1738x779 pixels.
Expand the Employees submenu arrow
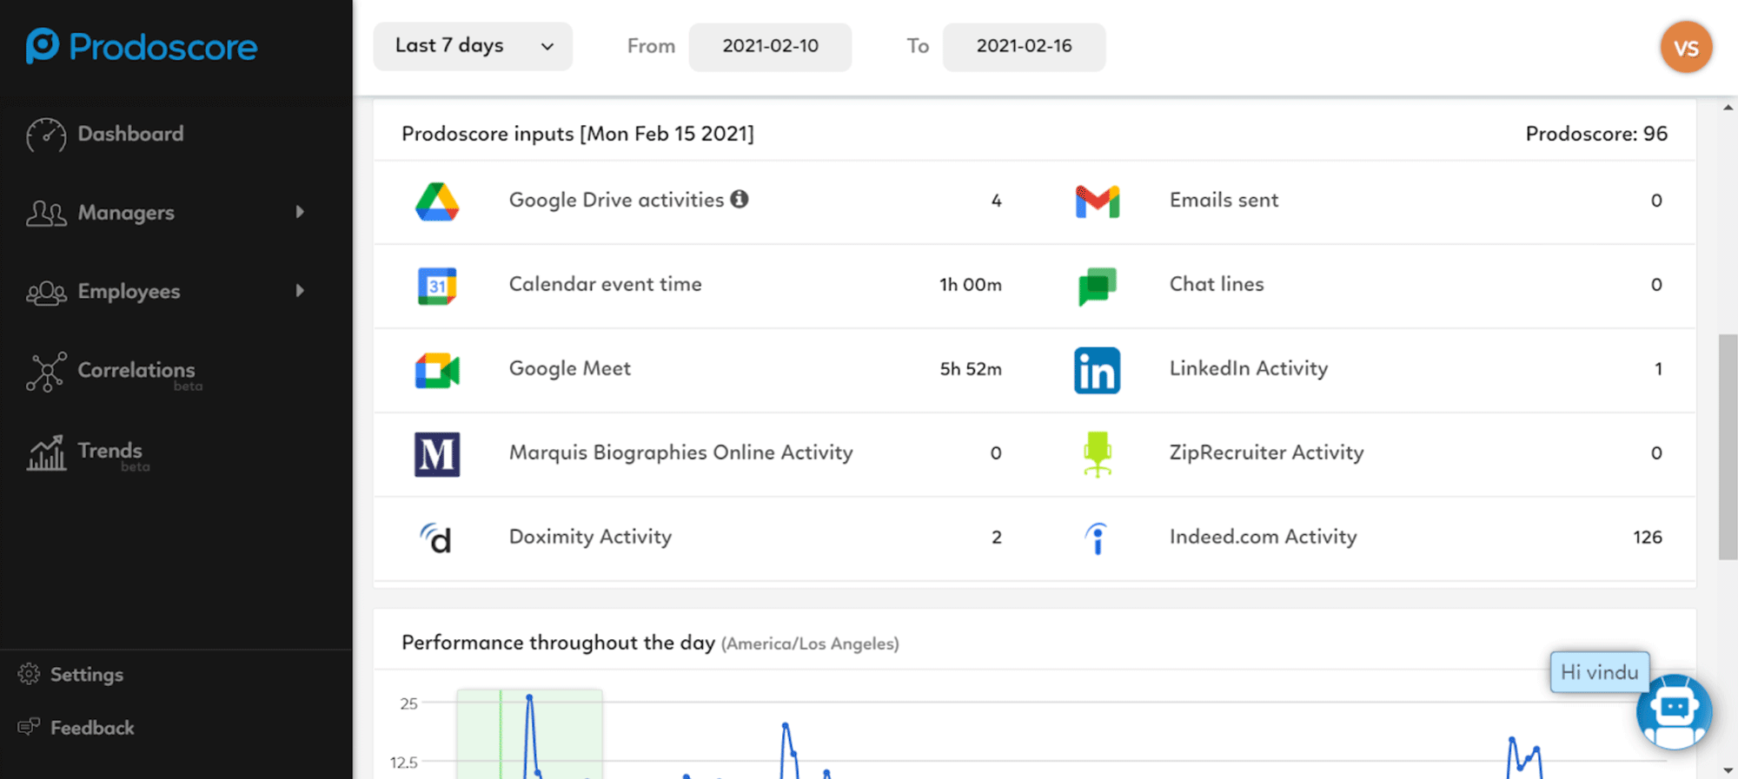click(x=300, y=291)
